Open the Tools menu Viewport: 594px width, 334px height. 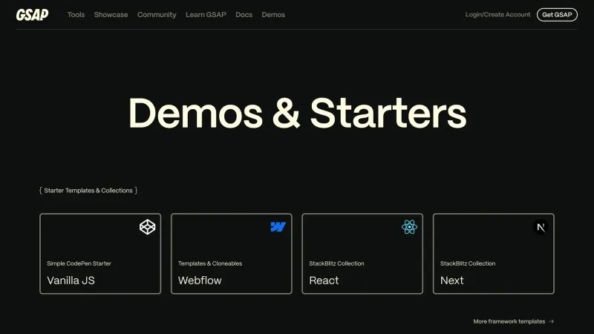(76, 15)
